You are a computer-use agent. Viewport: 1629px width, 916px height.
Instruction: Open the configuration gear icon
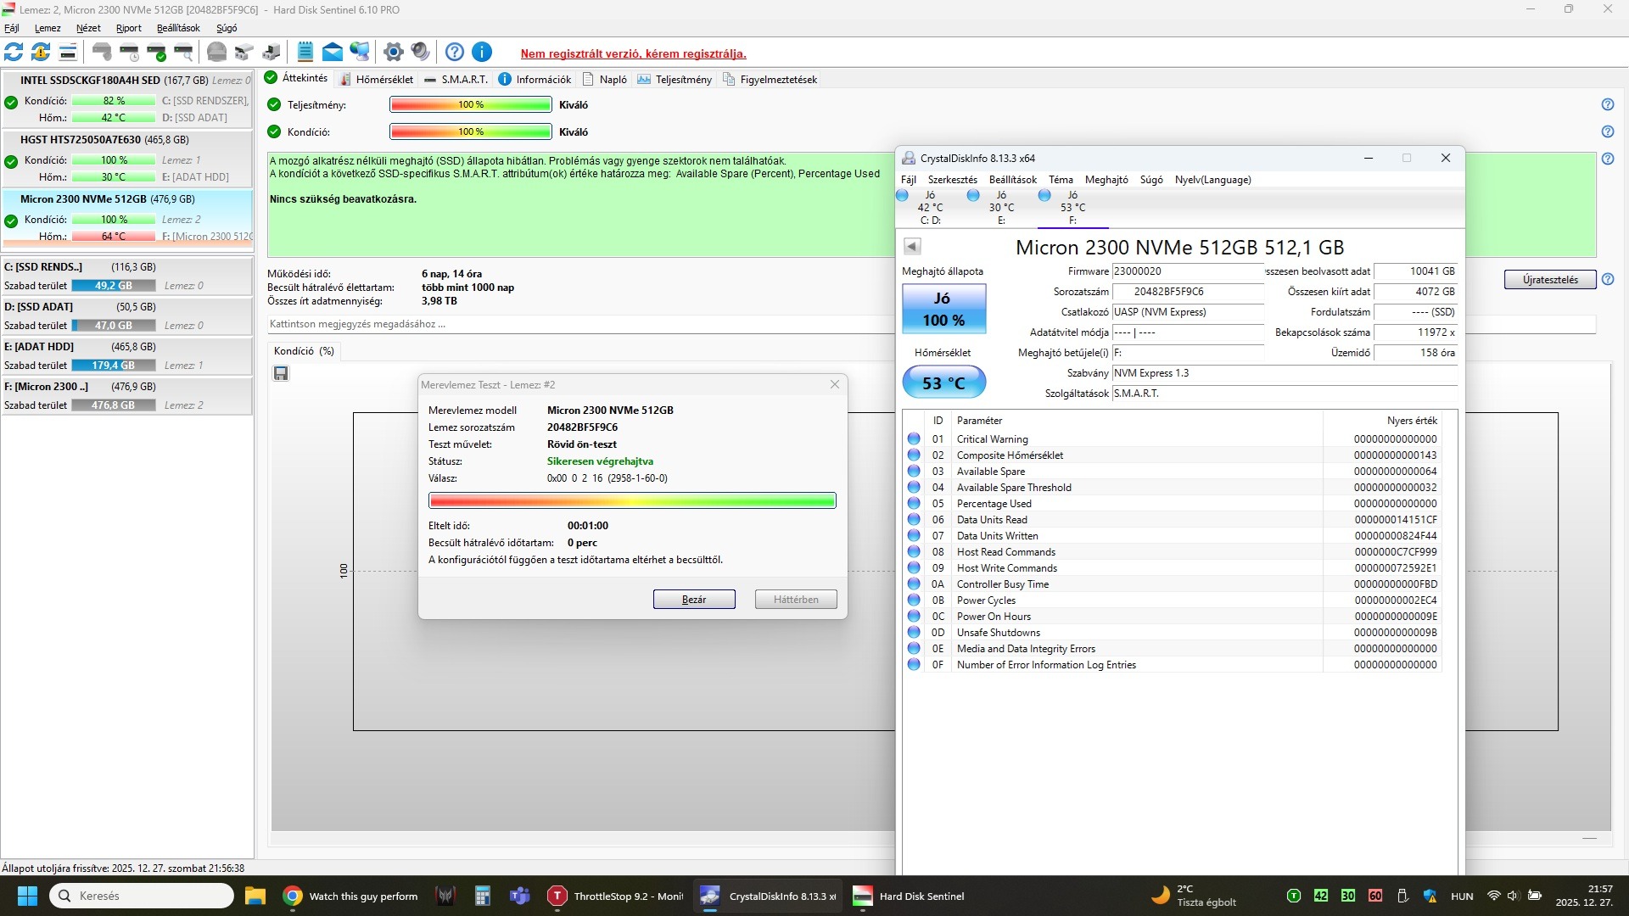click(x=393, y=53)
